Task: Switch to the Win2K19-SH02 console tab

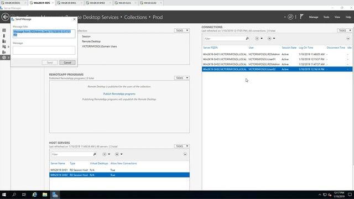Action: coord(97,3)
